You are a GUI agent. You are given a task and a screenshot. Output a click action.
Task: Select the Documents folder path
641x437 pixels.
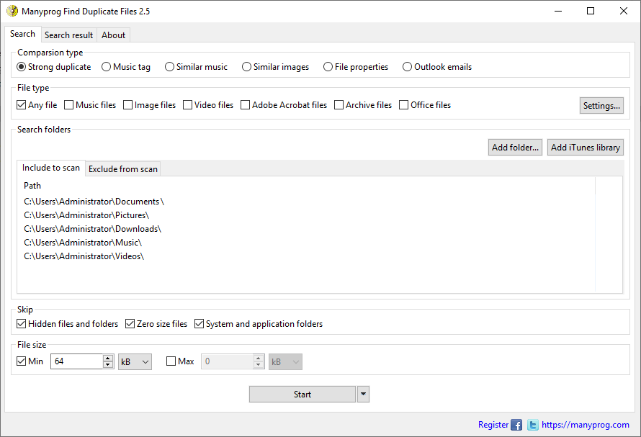[94, 202]
